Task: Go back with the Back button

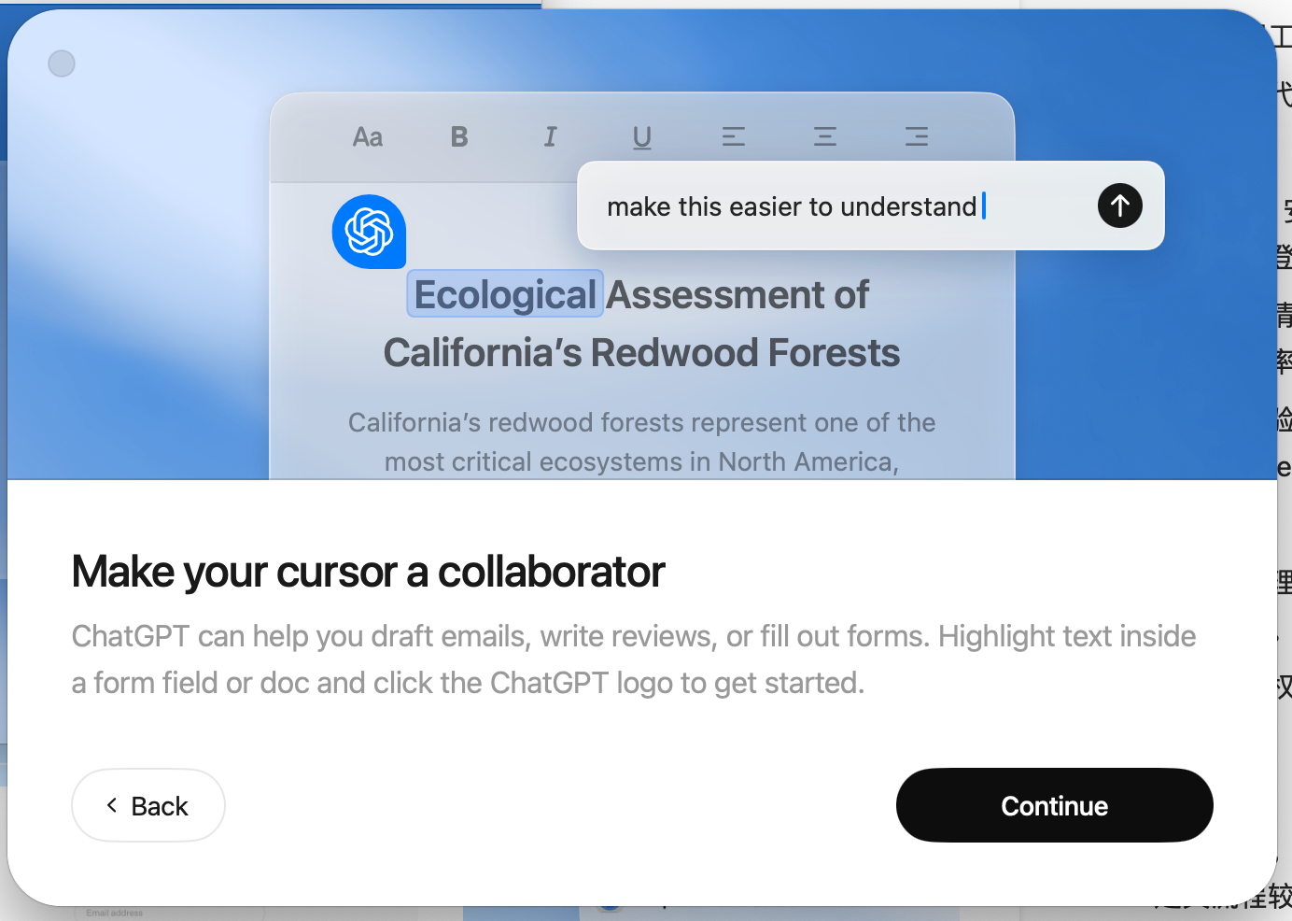Action: (x=148, y=805)
